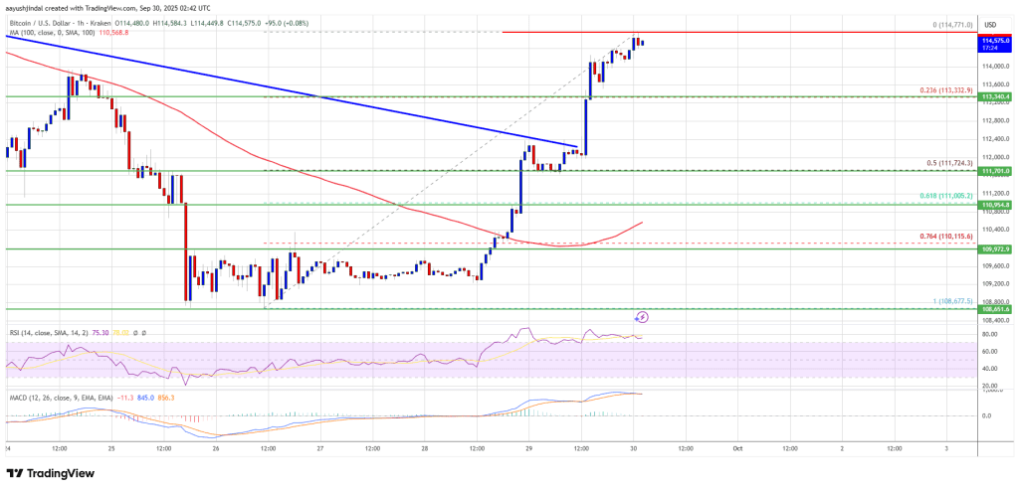Click the TradingView logo at bottom left
The image size is (1019, 490).
(51, 473)
